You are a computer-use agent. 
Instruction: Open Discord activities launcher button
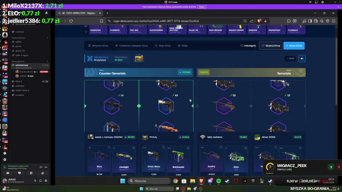31,173
